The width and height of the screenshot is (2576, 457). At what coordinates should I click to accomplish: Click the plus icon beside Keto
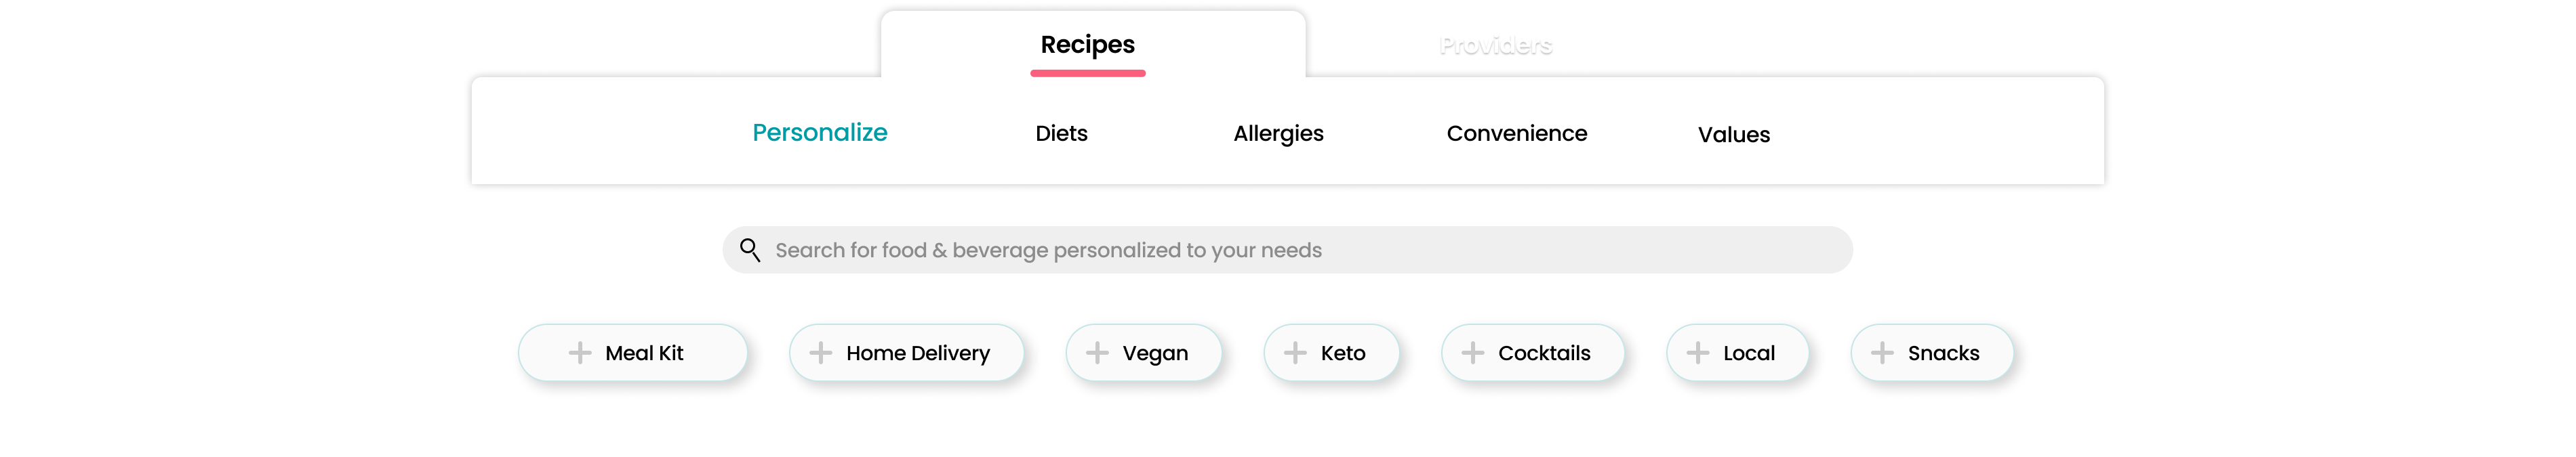(1295, 352)
